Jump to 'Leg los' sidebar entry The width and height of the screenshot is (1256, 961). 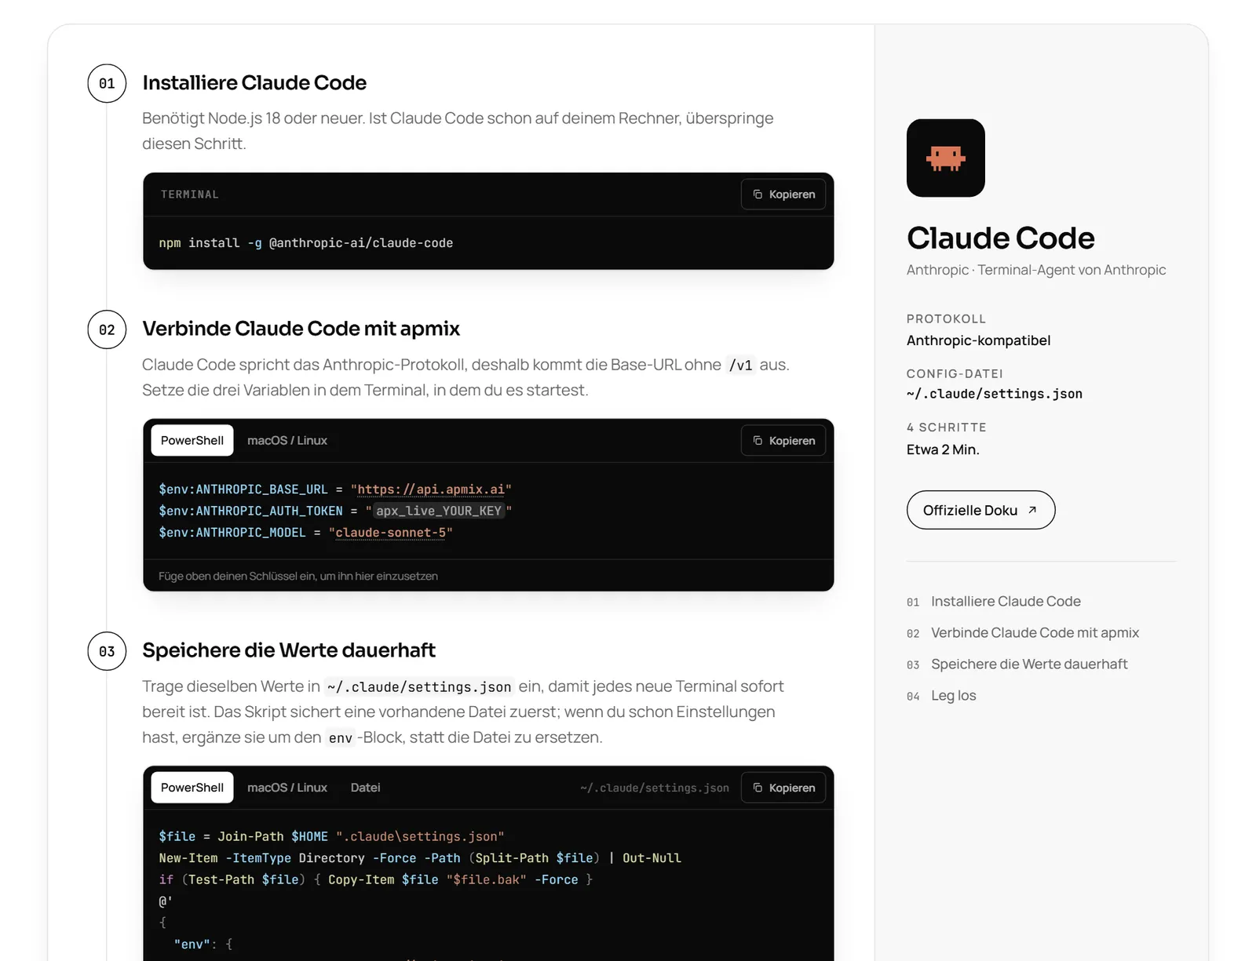[941, 696]
